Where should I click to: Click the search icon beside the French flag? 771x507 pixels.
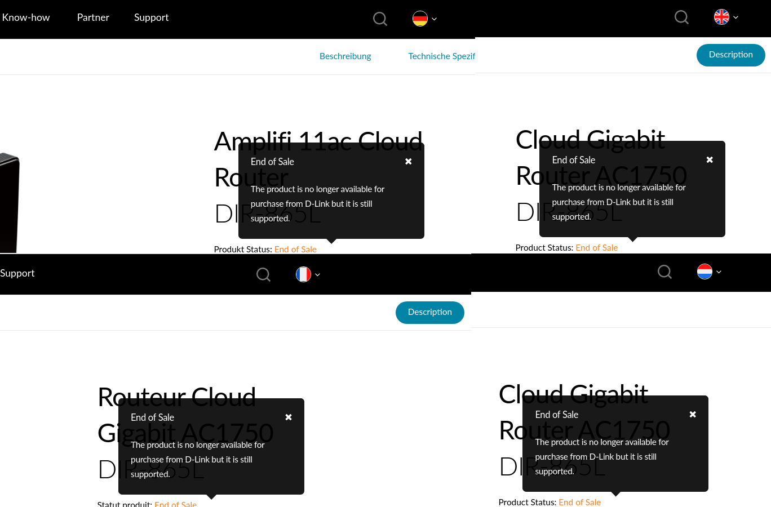pyautogui.click(x=263, y=274)
